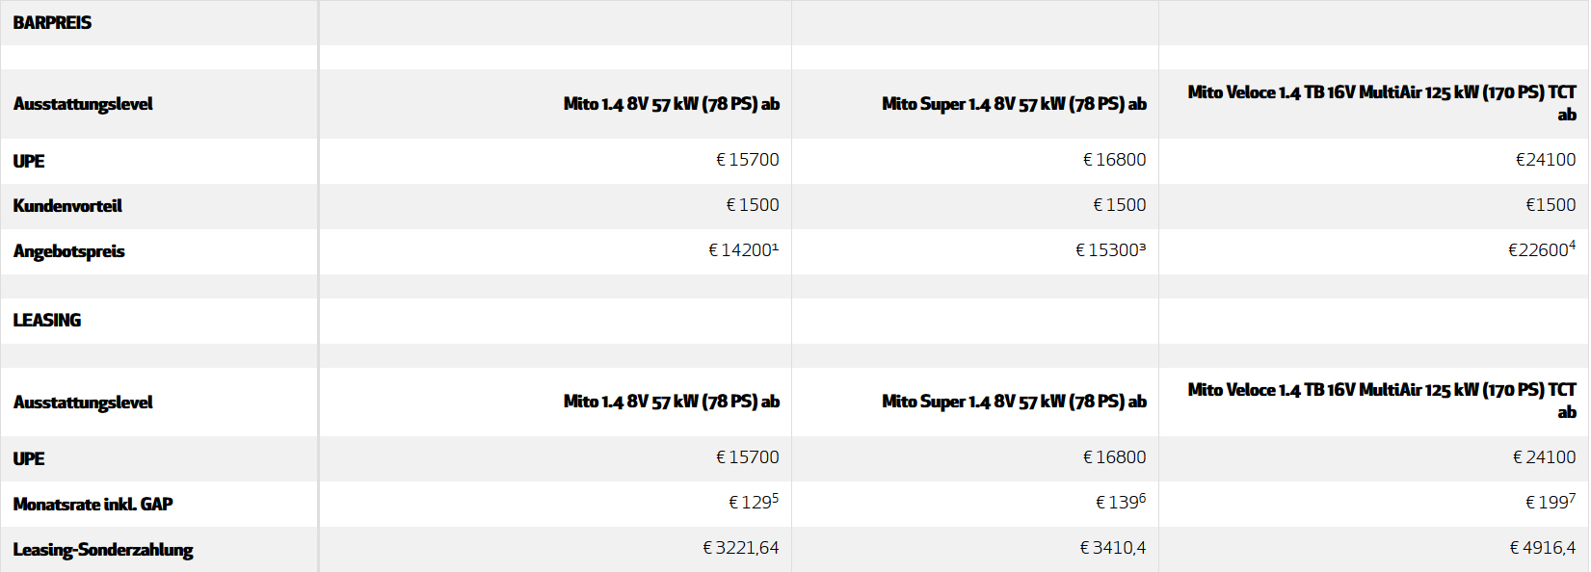Click the € 16800 UPE under LEASING
Image resolution: width=1591 pixels, height=572 pixels.
1114,457
